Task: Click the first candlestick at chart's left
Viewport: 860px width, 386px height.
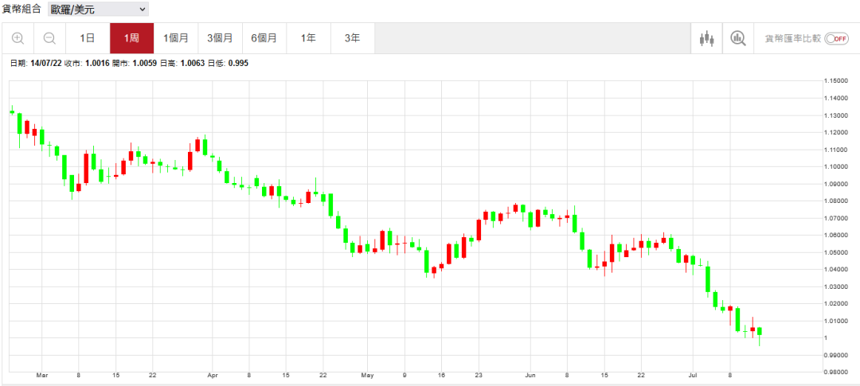Action: pyautogui.click(x=12, y=111)
